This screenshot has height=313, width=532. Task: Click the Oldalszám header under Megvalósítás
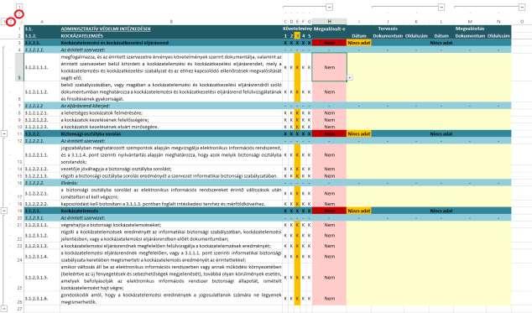[498, 35]
